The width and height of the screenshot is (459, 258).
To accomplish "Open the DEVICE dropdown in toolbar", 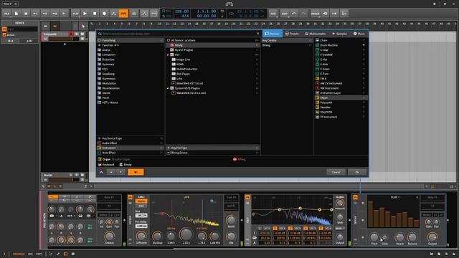I will [316, 14].
